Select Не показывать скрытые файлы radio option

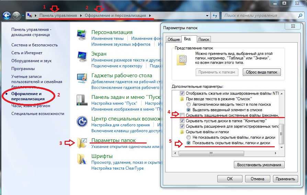(188, 137)
